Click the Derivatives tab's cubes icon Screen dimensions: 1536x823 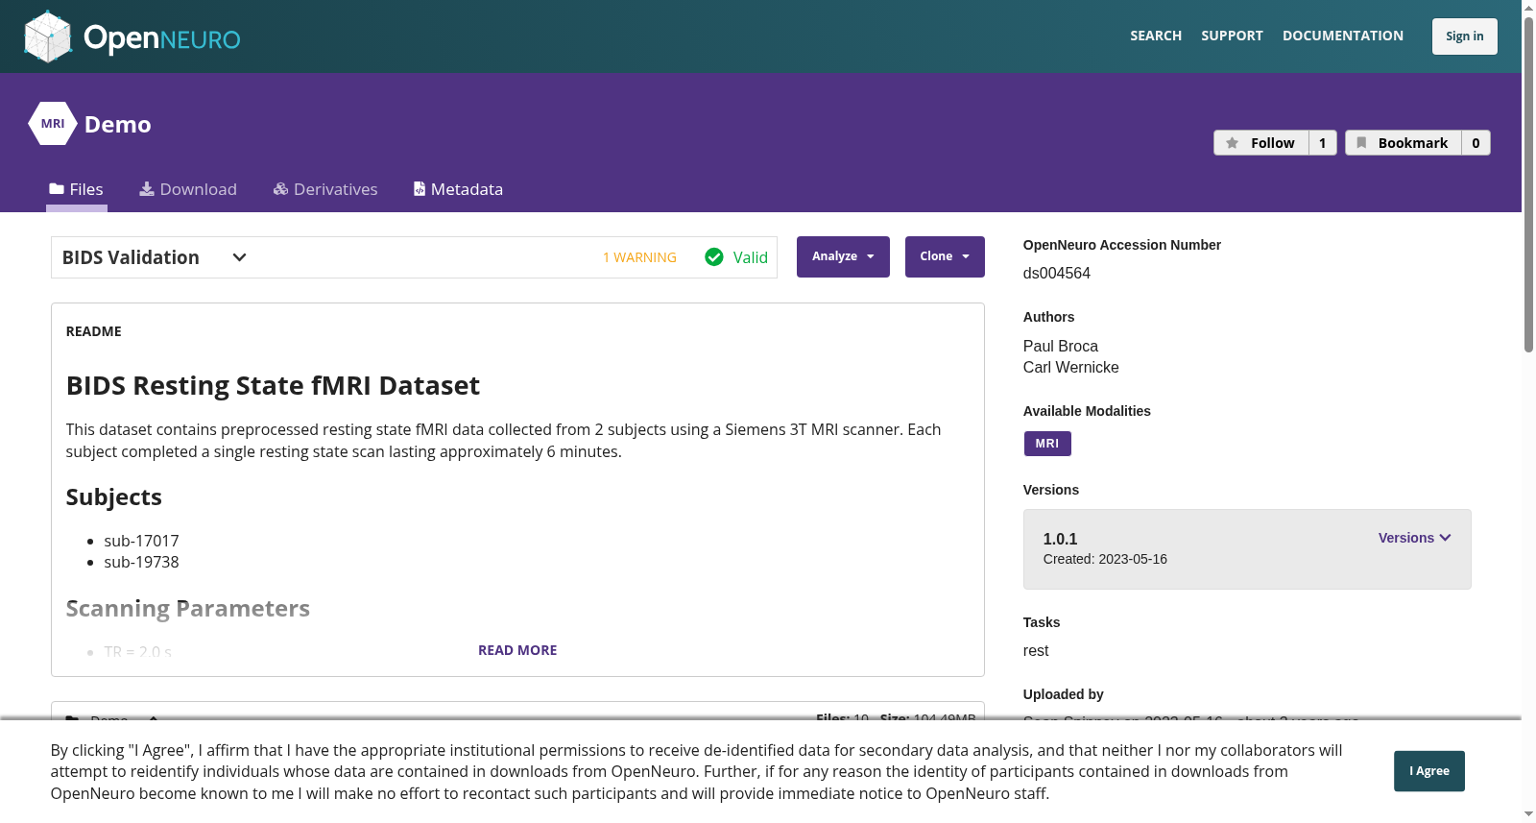click(281, 189)
